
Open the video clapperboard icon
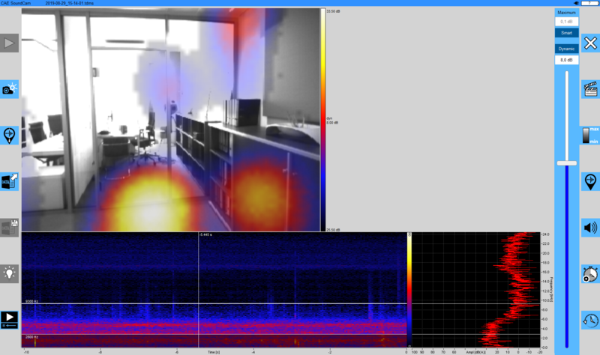click(590, 89)
